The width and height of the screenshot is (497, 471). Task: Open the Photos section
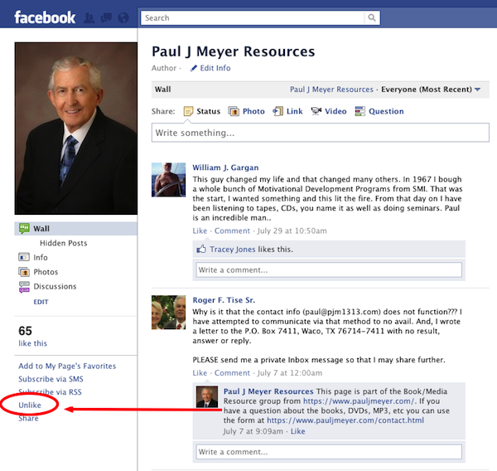pyautogui.click(x=46, y=272)
